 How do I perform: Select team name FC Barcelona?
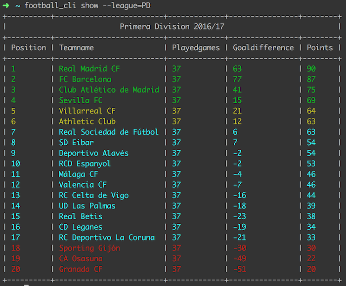pyautogui.click(x=85, y=79)
